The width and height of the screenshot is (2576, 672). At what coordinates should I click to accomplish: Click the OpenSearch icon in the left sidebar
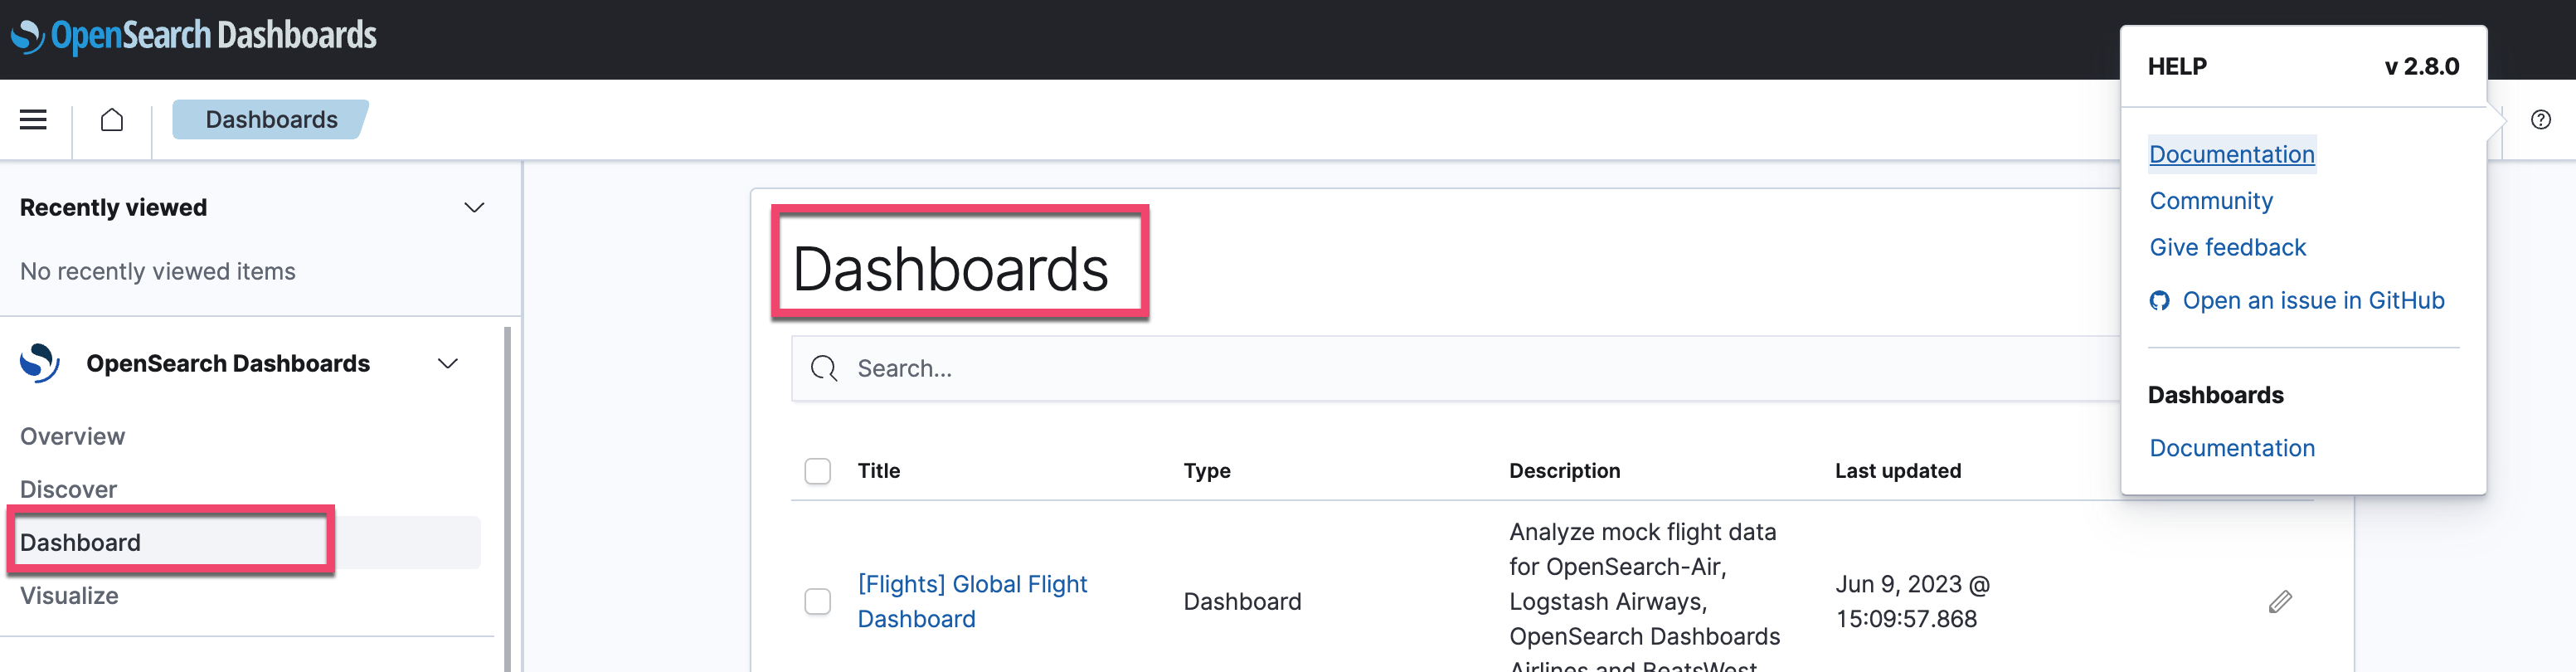tap(37, 363)
